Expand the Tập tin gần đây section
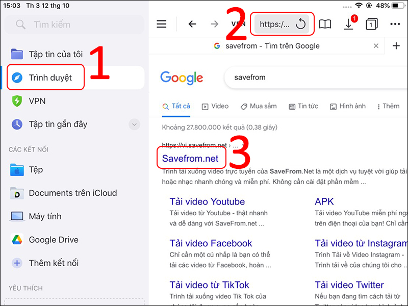Image resolution: width=408 pixels, height=306 pixels. click(134, 124)
